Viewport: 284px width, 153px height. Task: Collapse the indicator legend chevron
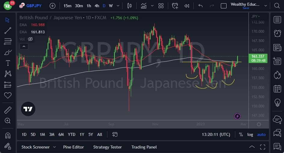24,46
